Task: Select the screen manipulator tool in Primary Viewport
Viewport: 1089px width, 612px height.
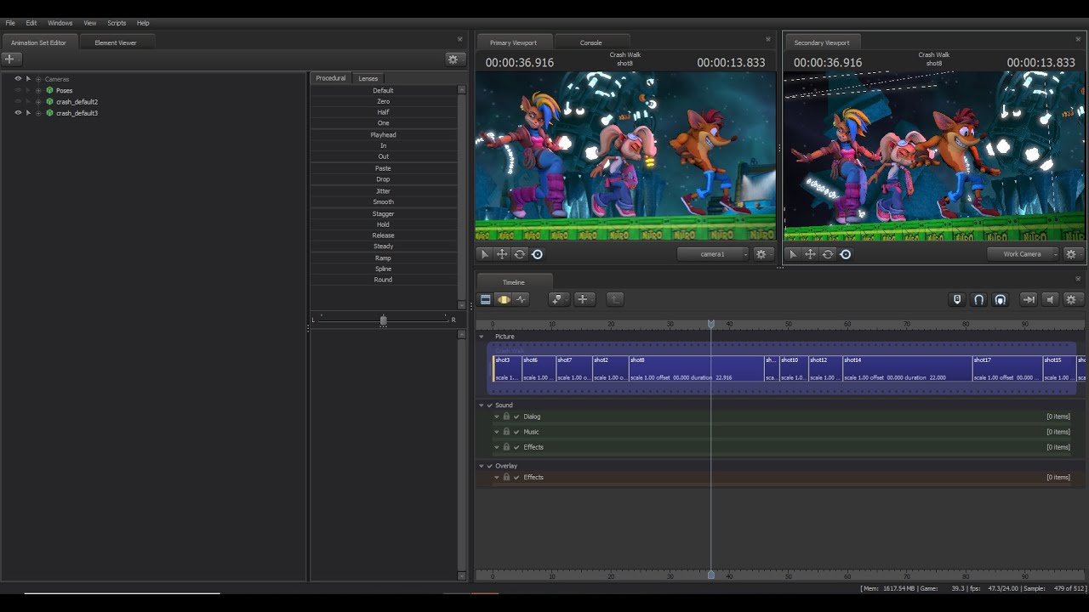Action: click(537, 254)
